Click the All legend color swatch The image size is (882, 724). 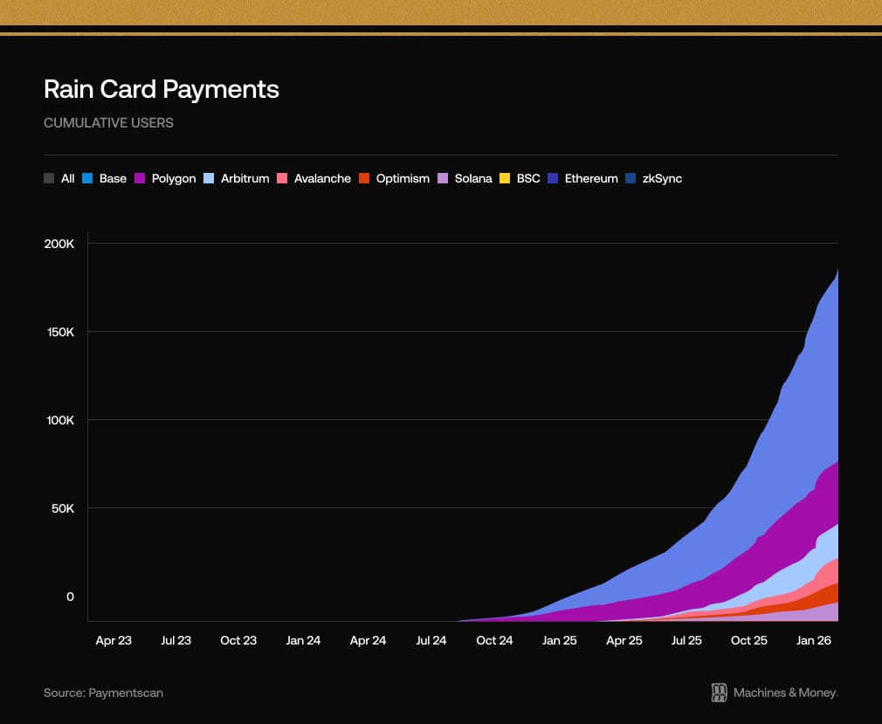tap(49, 178)
